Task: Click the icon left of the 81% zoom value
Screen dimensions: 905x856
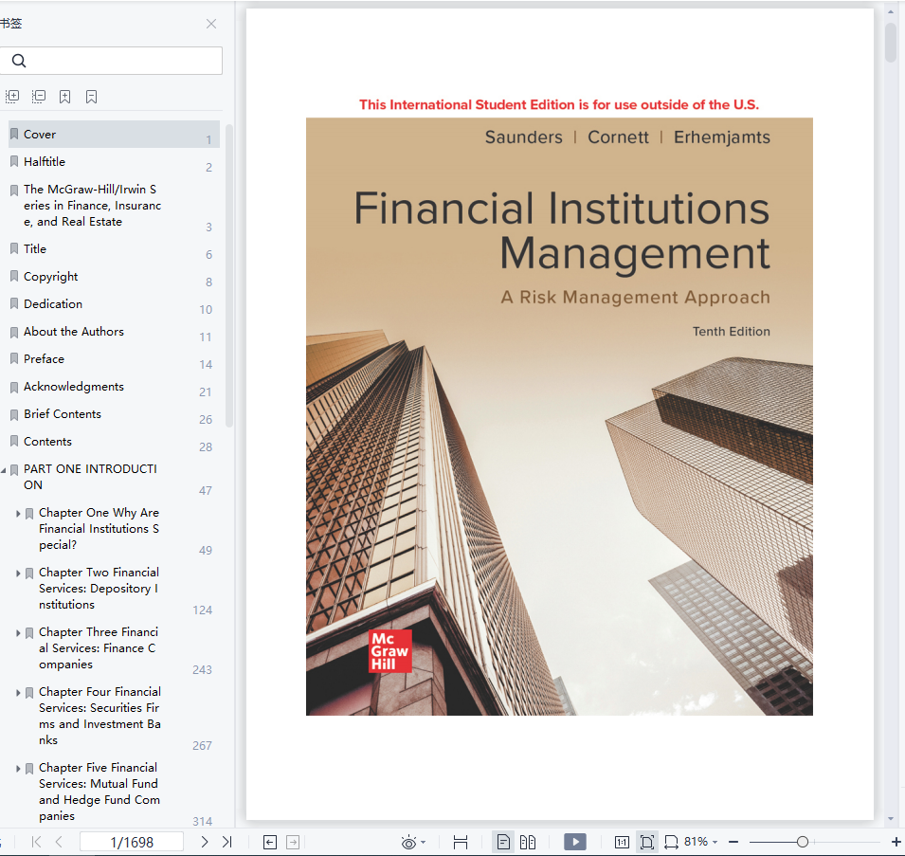Action: coord(671,842)
